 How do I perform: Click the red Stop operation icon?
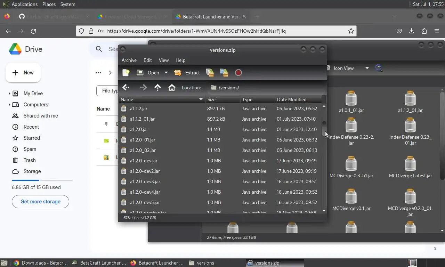pos(238,73)
